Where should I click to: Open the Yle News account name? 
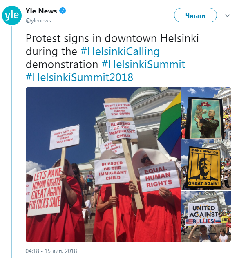[x=41, y=11]
